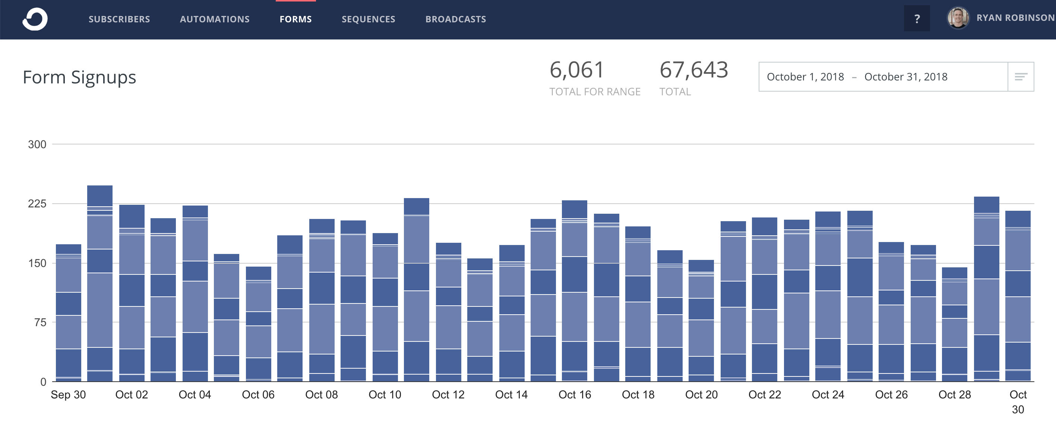1056x423 pixels.
Task: Open the SEQUENCES section
Action: [x=369, y=19]
